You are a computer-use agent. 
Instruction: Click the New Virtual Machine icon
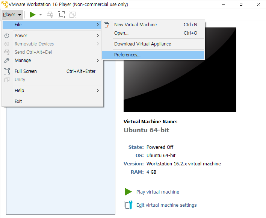(106, 25)
